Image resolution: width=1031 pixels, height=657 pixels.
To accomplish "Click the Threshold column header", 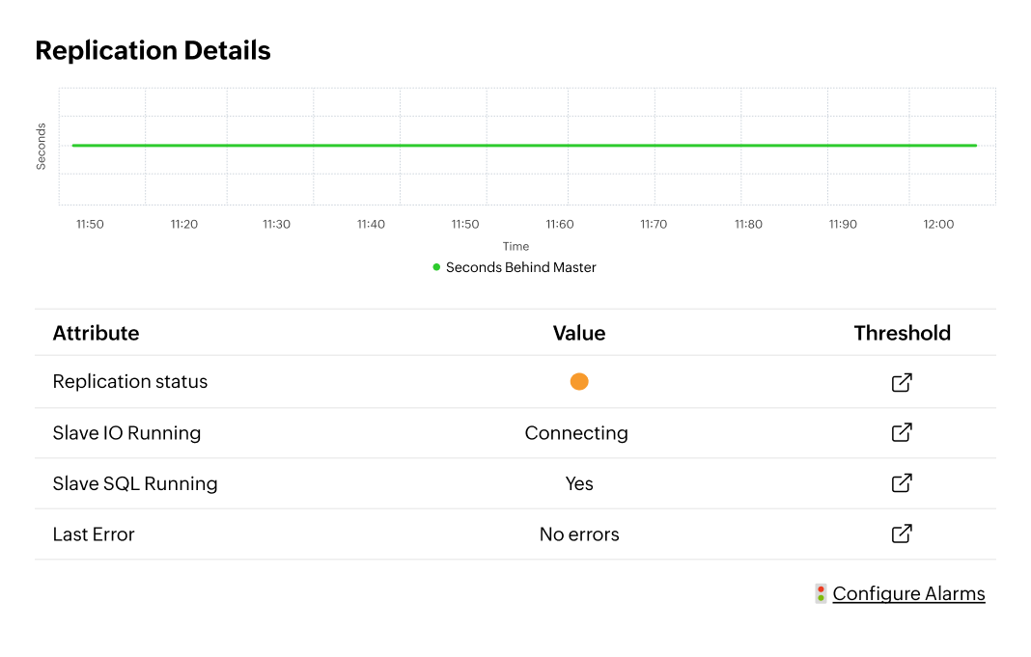I will coord(902,333).
